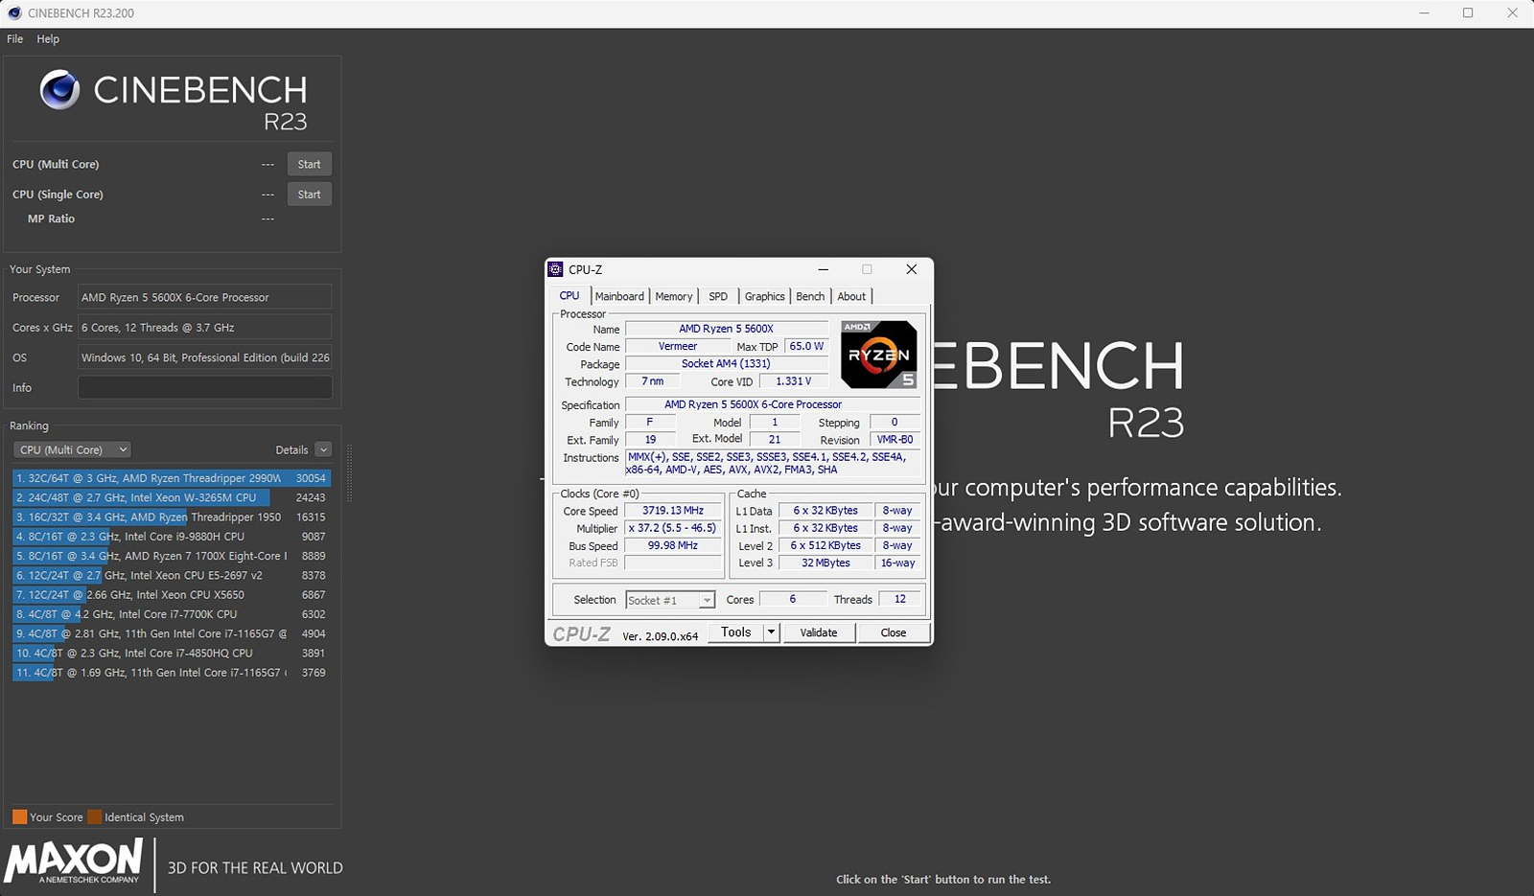Click the Package Socket AM4 (1331) field

[726, 364]
